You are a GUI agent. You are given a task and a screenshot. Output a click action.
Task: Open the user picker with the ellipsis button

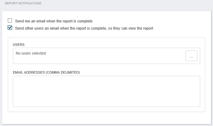(x=191, y=56)
